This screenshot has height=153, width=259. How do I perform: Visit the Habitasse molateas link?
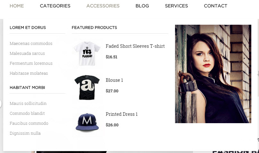(x=29, y=73)
